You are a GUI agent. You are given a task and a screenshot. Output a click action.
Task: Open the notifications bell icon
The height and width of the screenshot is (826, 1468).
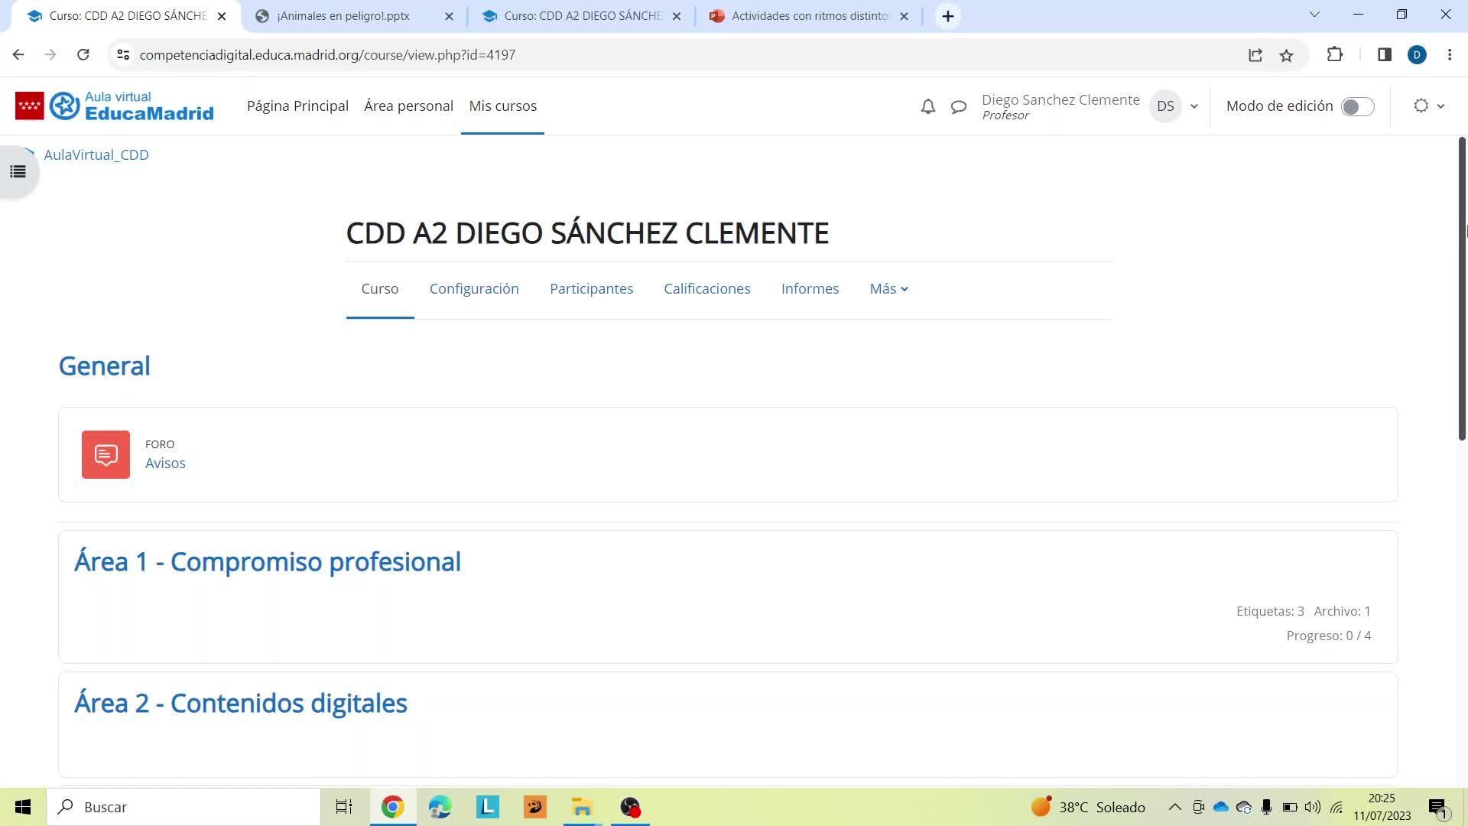tap(927, 106)
